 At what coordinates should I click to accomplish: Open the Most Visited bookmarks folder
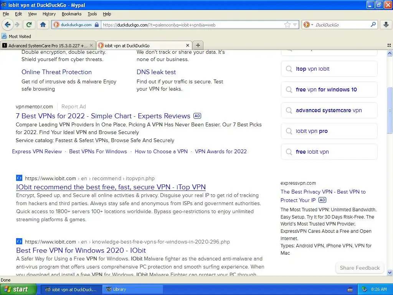(16, 36)
